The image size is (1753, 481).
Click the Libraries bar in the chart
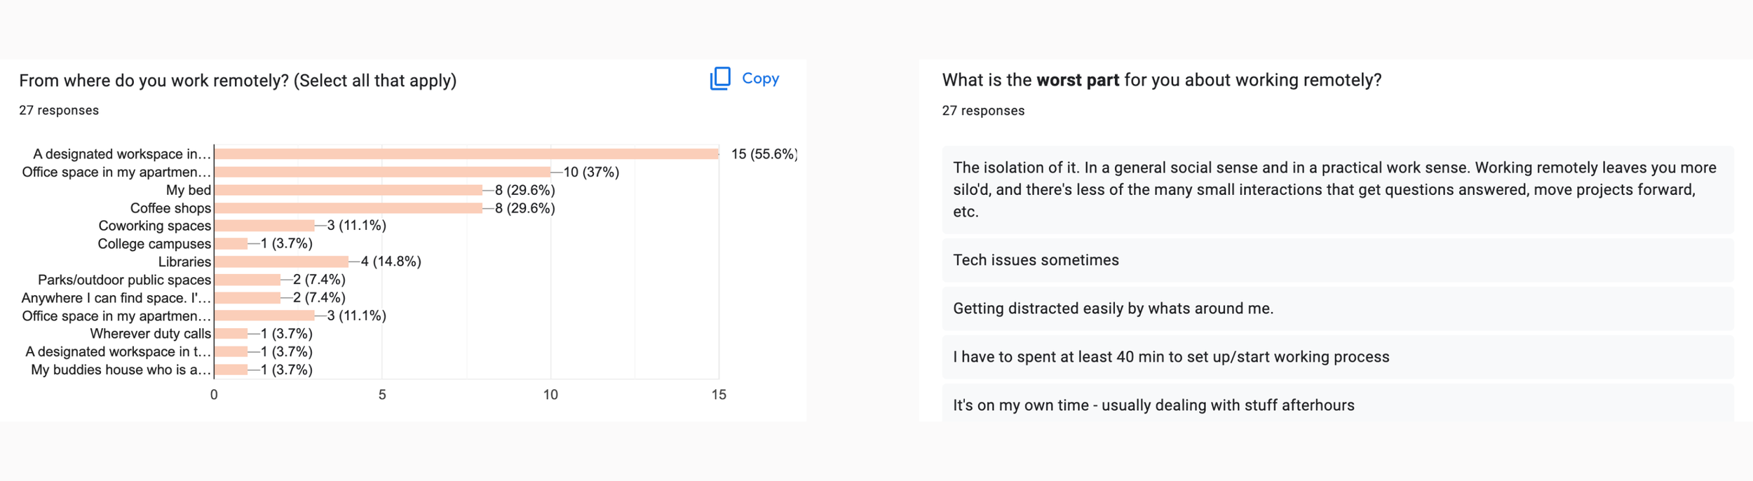tap(280, 262)
